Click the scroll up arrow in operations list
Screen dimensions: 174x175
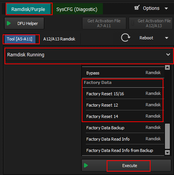[167, 68]
